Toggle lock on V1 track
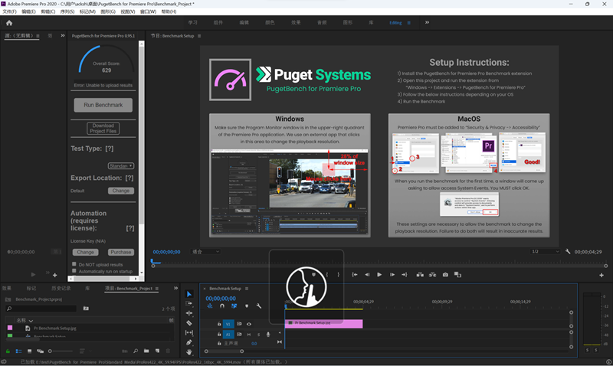This screenshot has width=613, height=366. (219, 324)
